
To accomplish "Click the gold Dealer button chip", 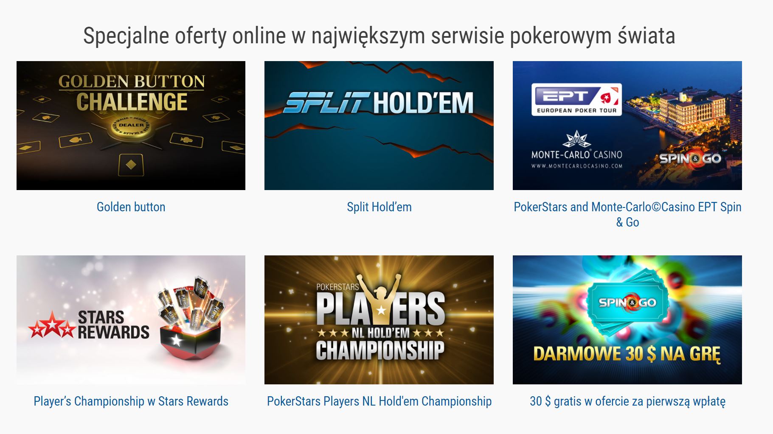I will pos(131,126).
